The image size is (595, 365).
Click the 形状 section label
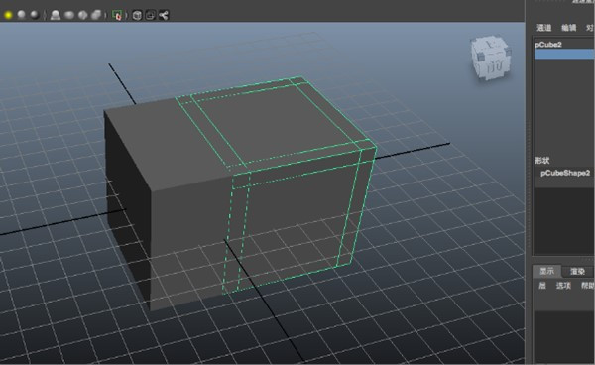(542, 160)
